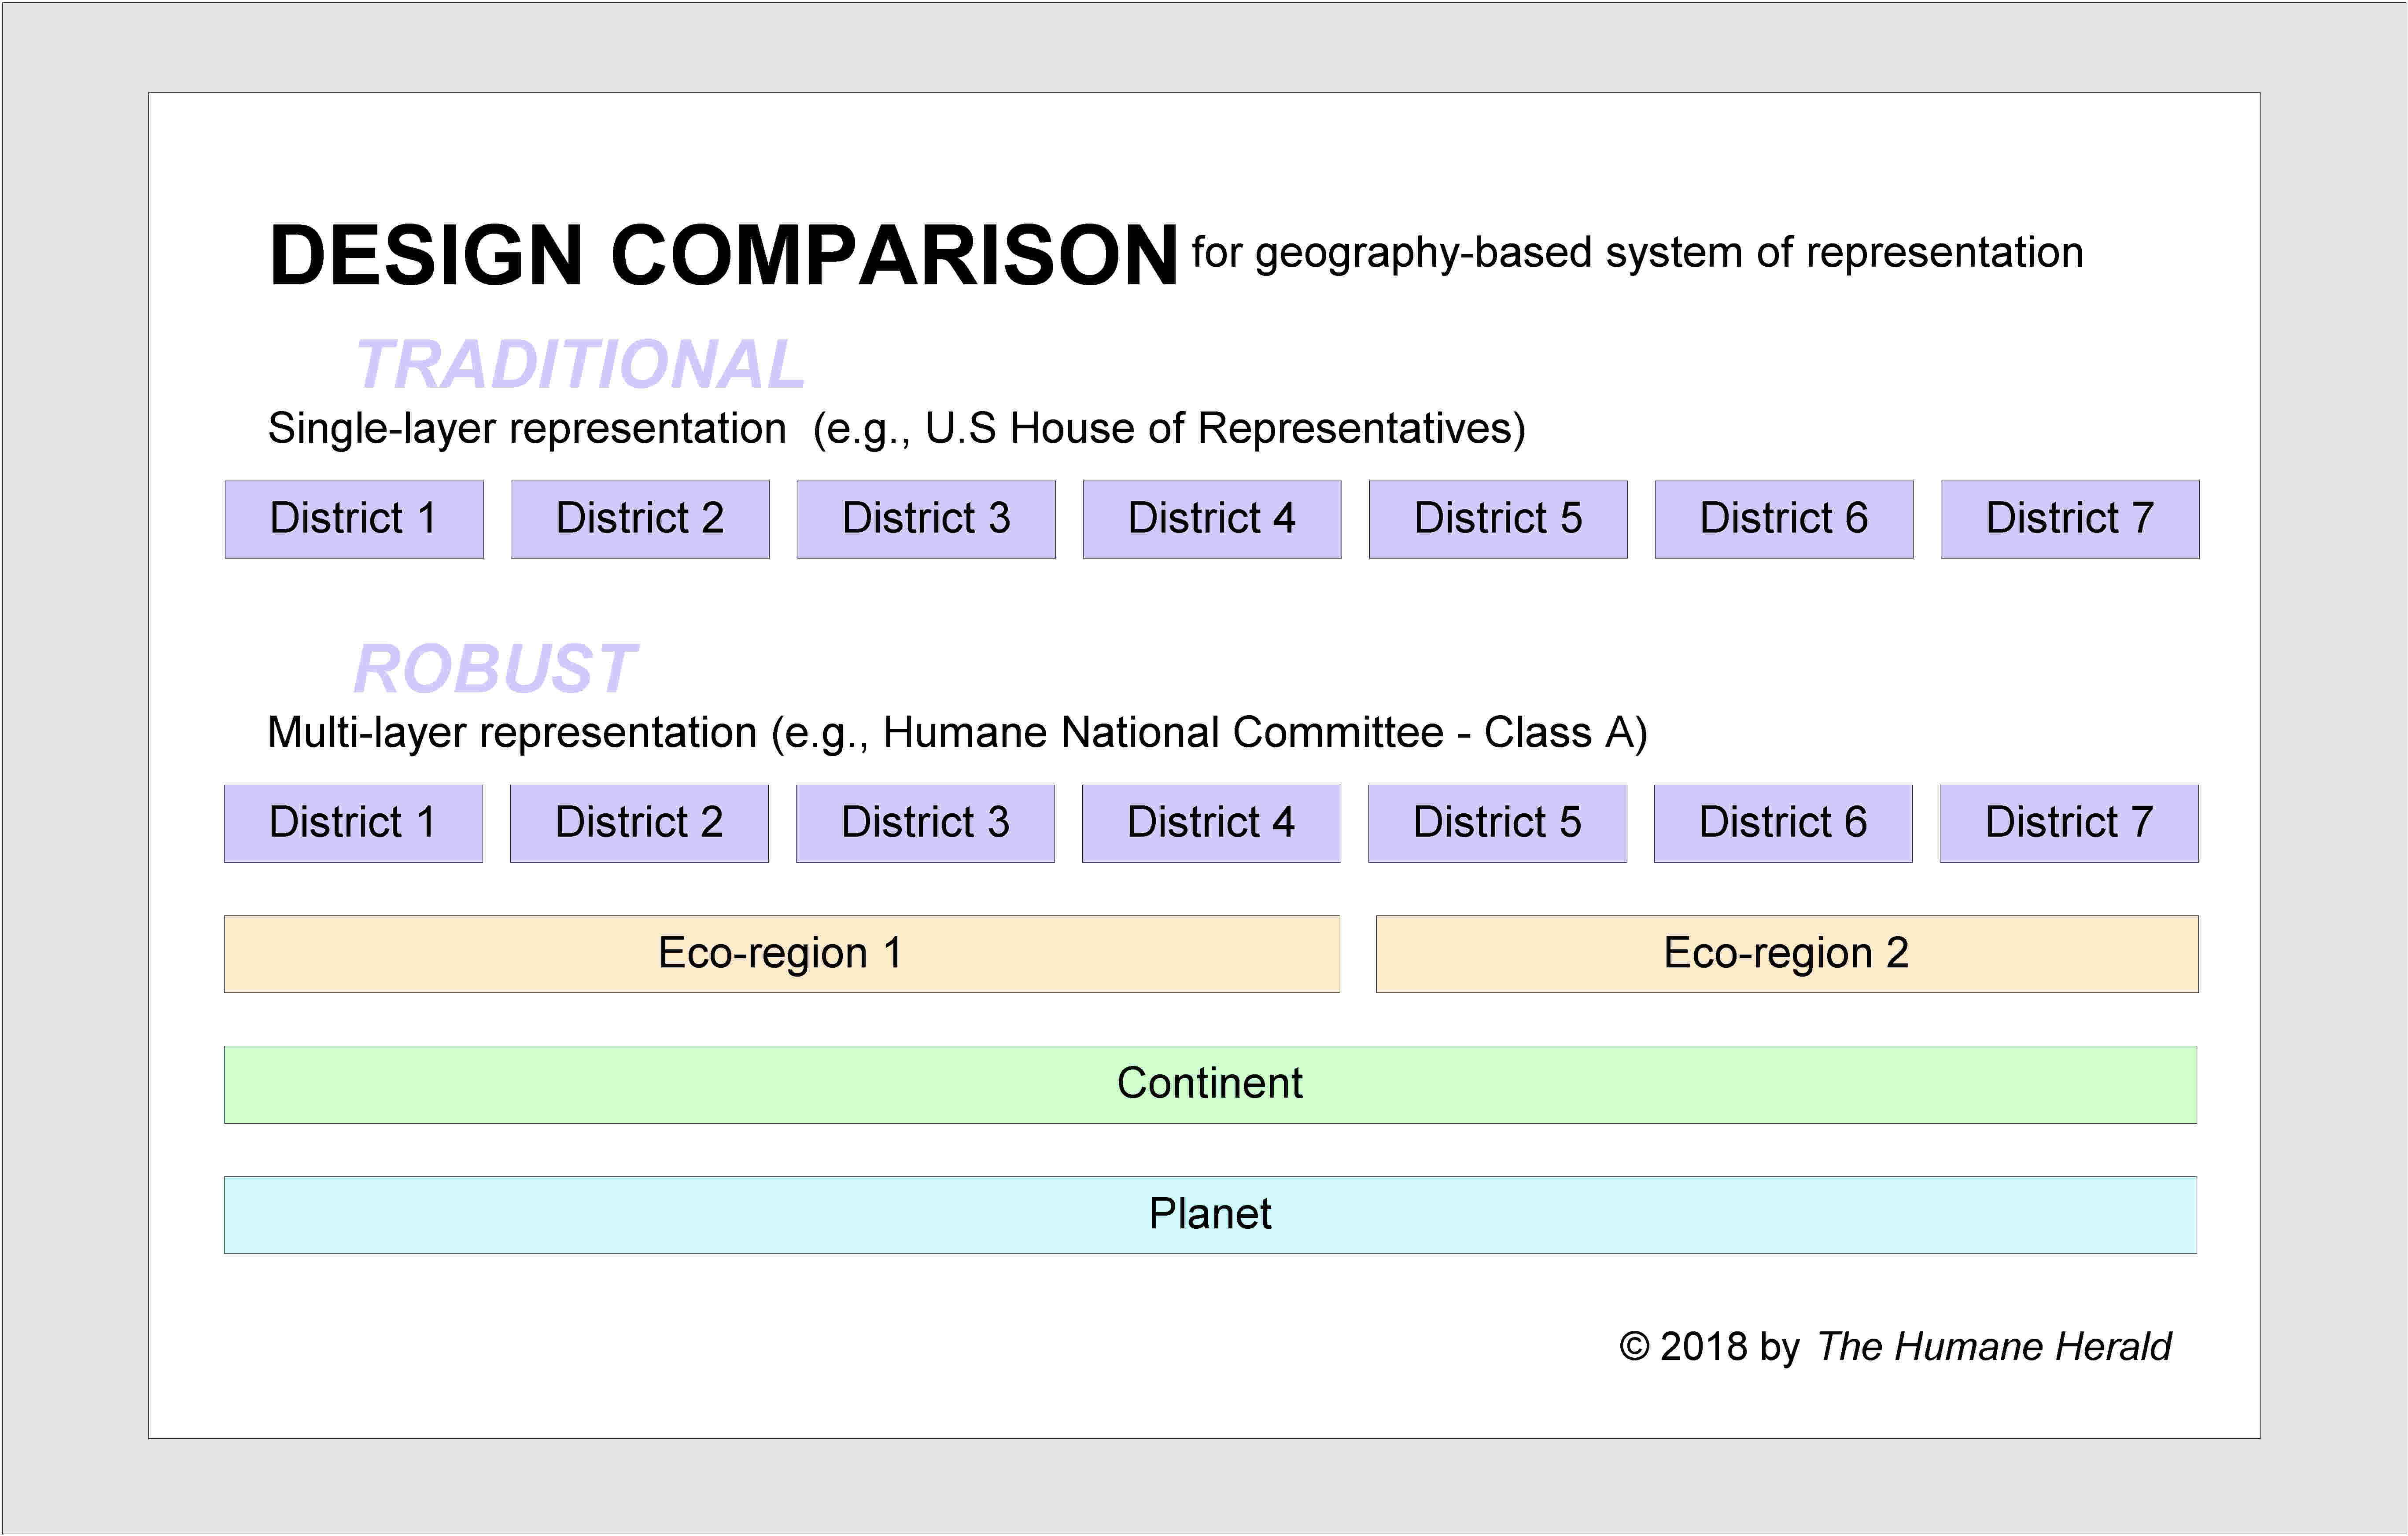Click the green Continent bar

tap(1210, 1084)
